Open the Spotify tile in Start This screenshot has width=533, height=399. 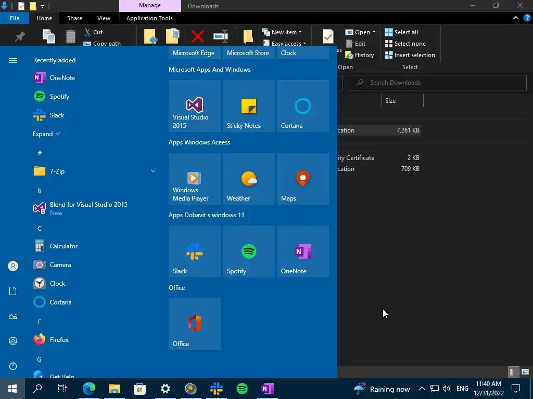248,251
